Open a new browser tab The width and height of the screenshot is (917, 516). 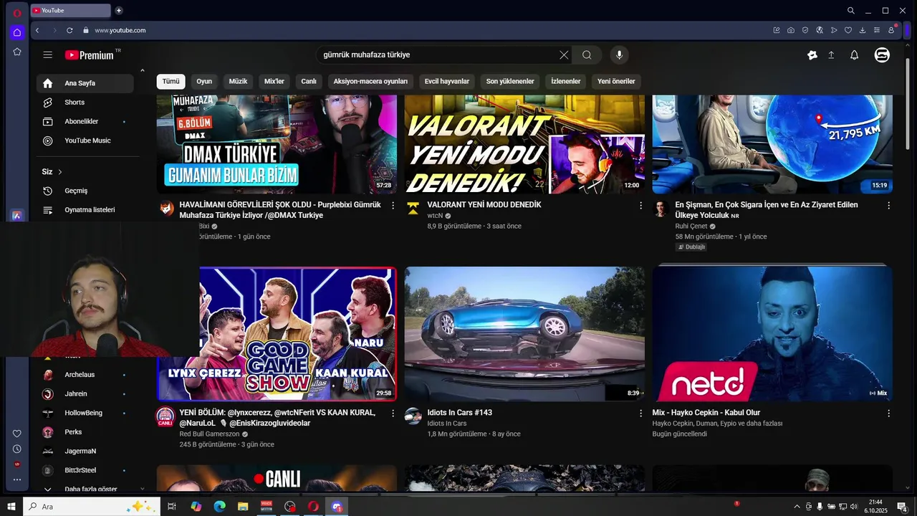[119, 10]
